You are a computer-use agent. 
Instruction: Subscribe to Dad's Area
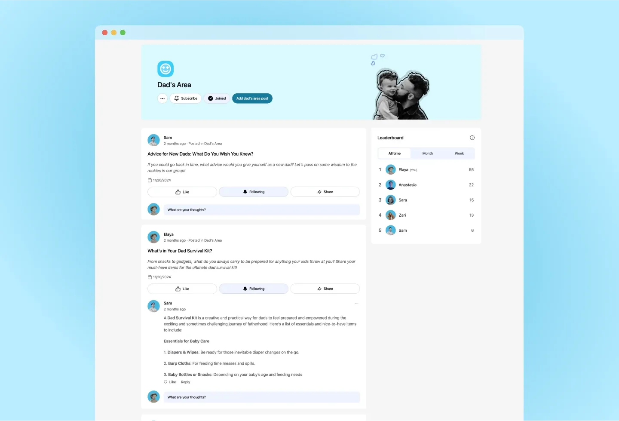point(186,98)
